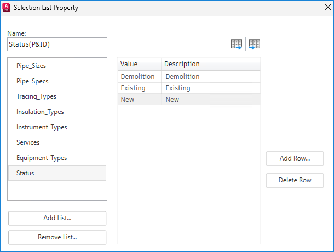Select the Insulation_Types list entry
The height and width of the screenshot is (252, 334).
click(40, 112)
